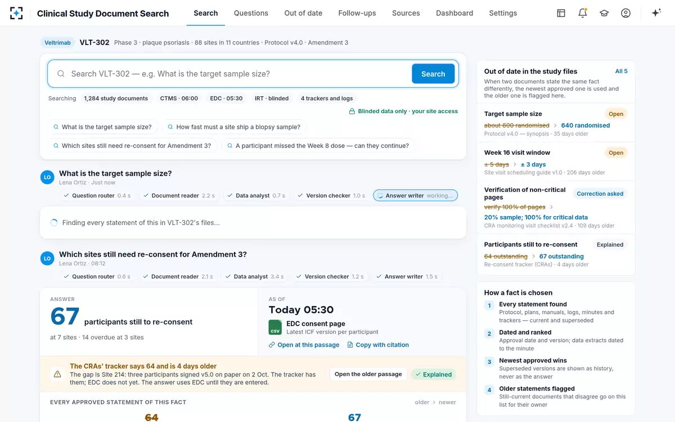The width and height of the screenshot is (675, 422).
Task: Click the warning triangle on tracker notice
Action: [57, 374]
